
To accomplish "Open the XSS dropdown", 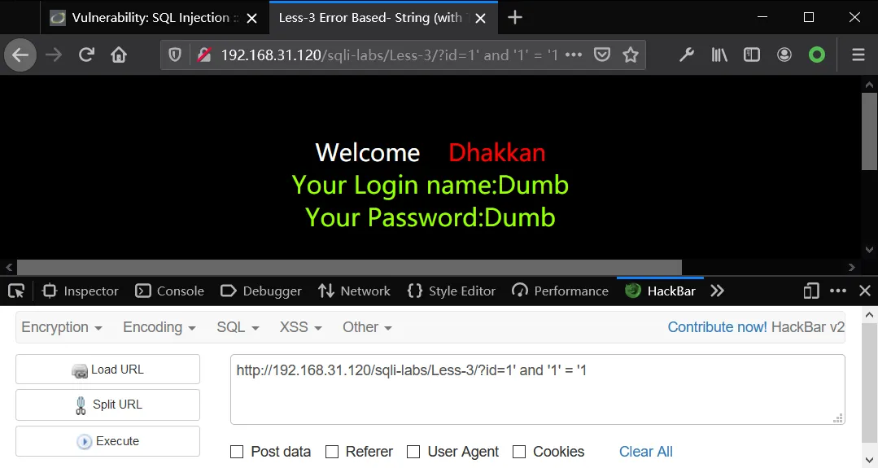I will point(301,327).
